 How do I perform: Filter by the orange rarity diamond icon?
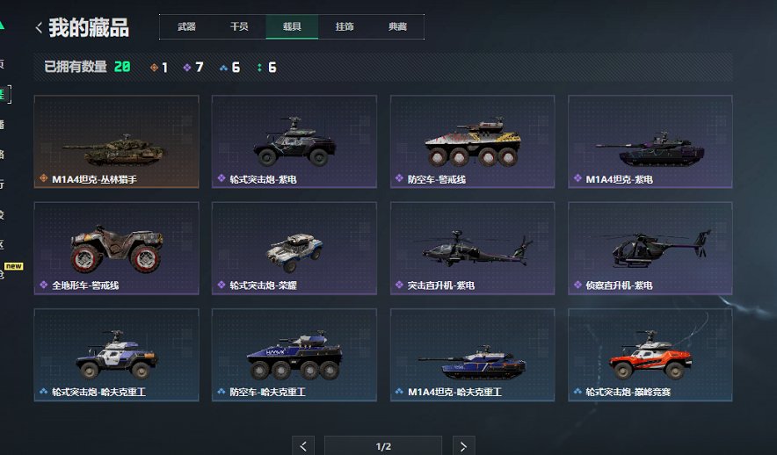coord(154,68)
